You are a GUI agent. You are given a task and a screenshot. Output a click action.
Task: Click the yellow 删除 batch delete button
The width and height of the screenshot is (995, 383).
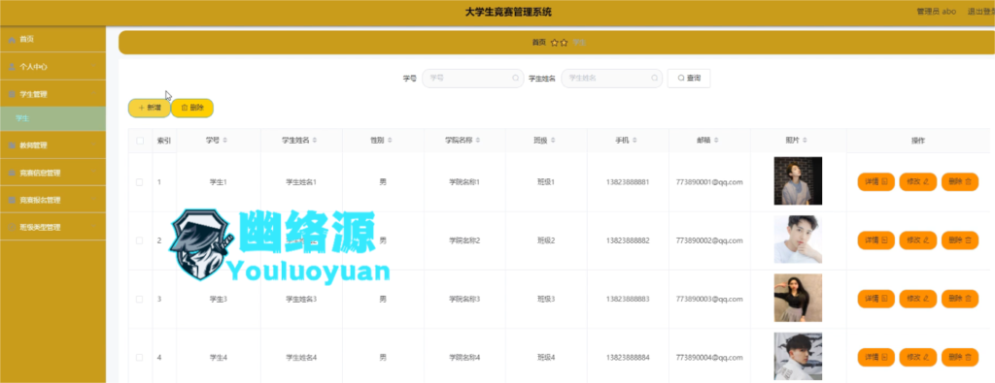[192, 109]
